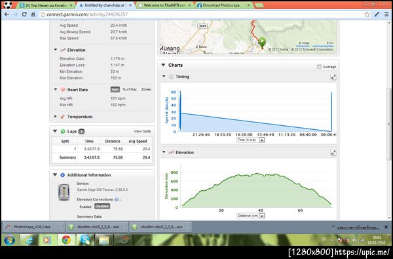Click the Garmin Edge 500 device thumbnail
The width and height of the screenshot is (393, 259).
pyautogui.click(x=64, y=192)
